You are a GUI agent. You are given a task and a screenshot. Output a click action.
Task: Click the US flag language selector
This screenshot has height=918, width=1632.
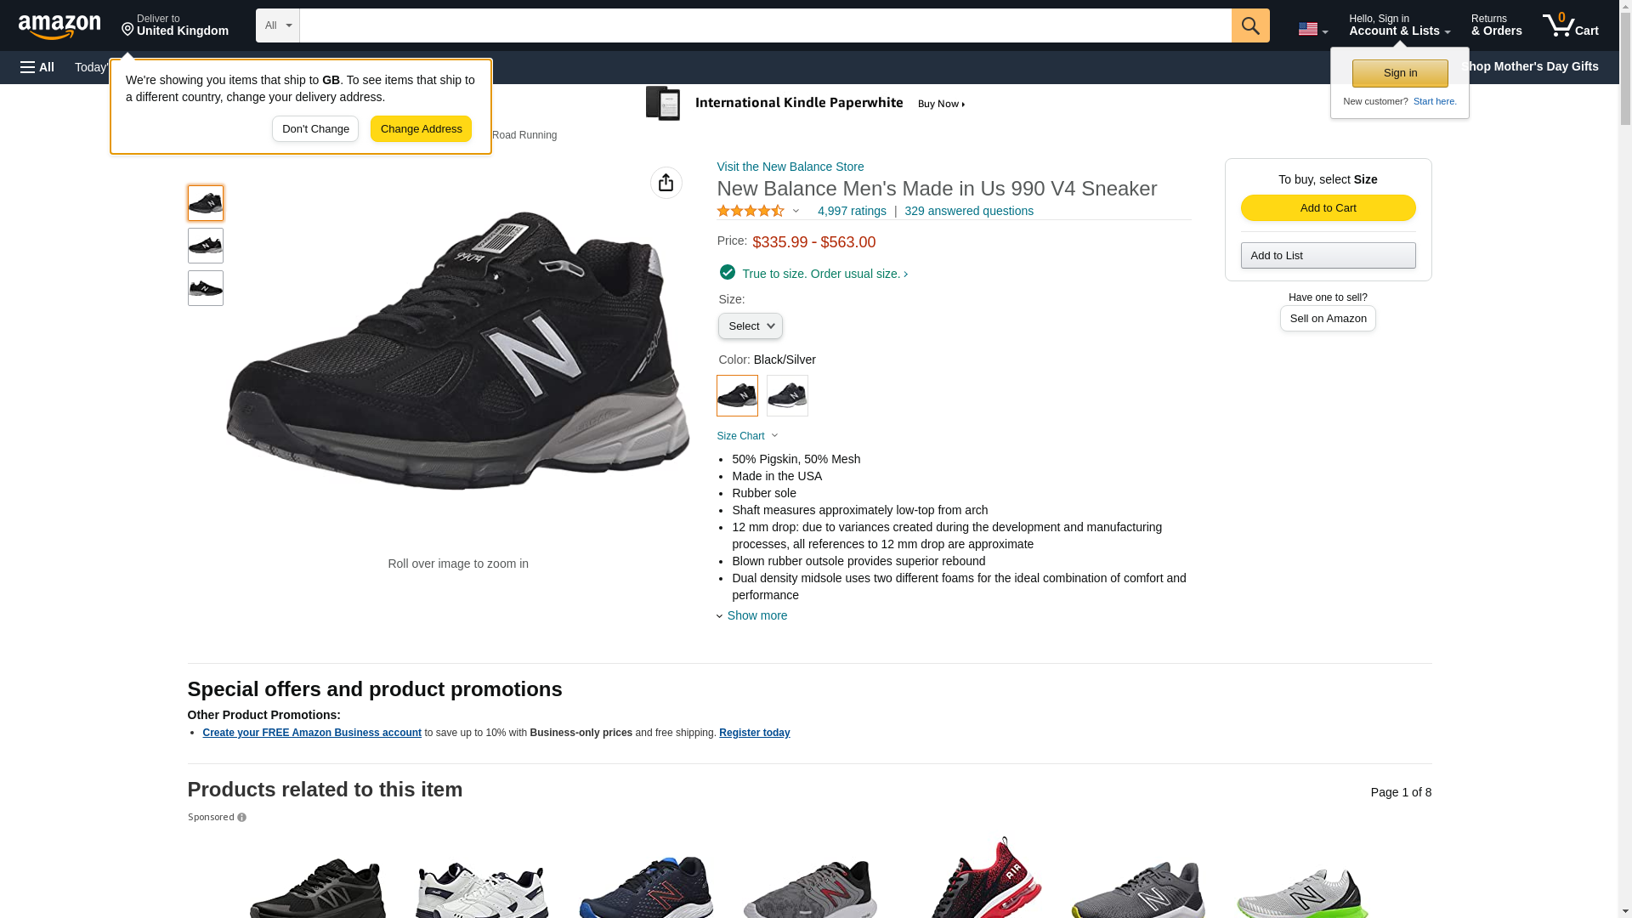(1312, 30)
